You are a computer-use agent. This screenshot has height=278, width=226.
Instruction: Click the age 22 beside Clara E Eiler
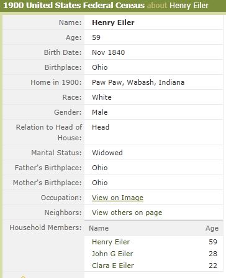click(213, 266)
